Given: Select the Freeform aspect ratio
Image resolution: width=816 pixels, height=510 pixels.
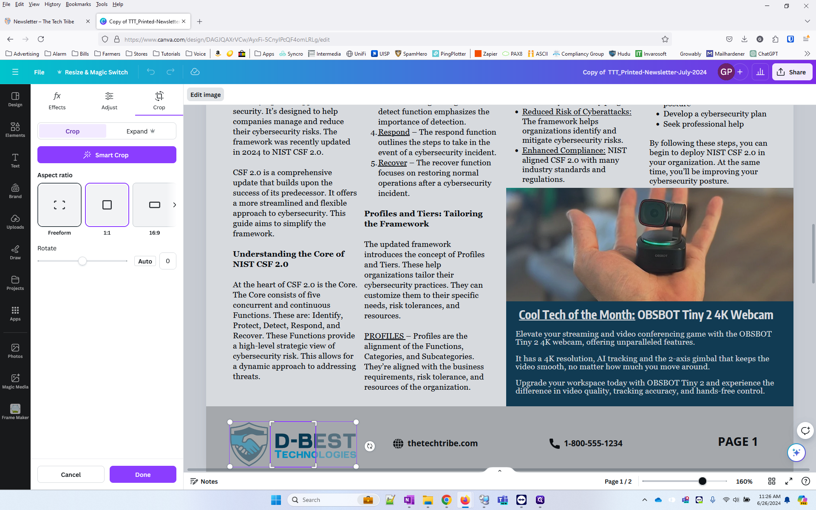Looking at the screenshot, I should [x=59, y=205].
